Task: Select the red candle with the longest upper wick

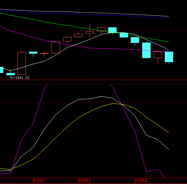Action: click(90, 32)
